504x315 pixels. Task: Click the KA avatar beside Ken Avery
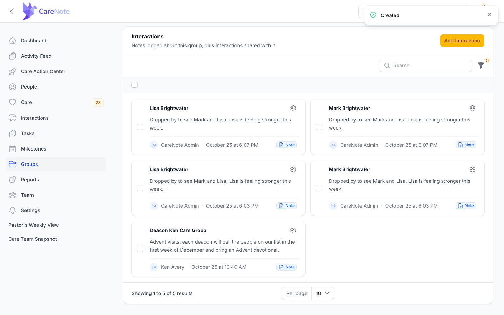154,267
